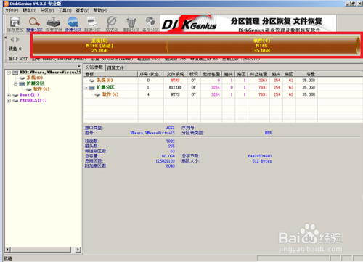363x262 pixels.
Task: Expand the PETOOLS drive node in tree
Action: click(x=9, y=100)
